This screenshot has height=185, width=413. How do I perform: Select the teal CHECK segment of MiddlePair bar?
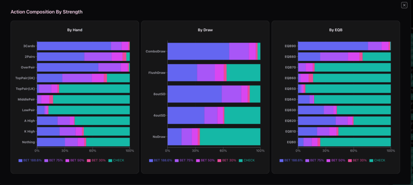[x=91, y=99]
